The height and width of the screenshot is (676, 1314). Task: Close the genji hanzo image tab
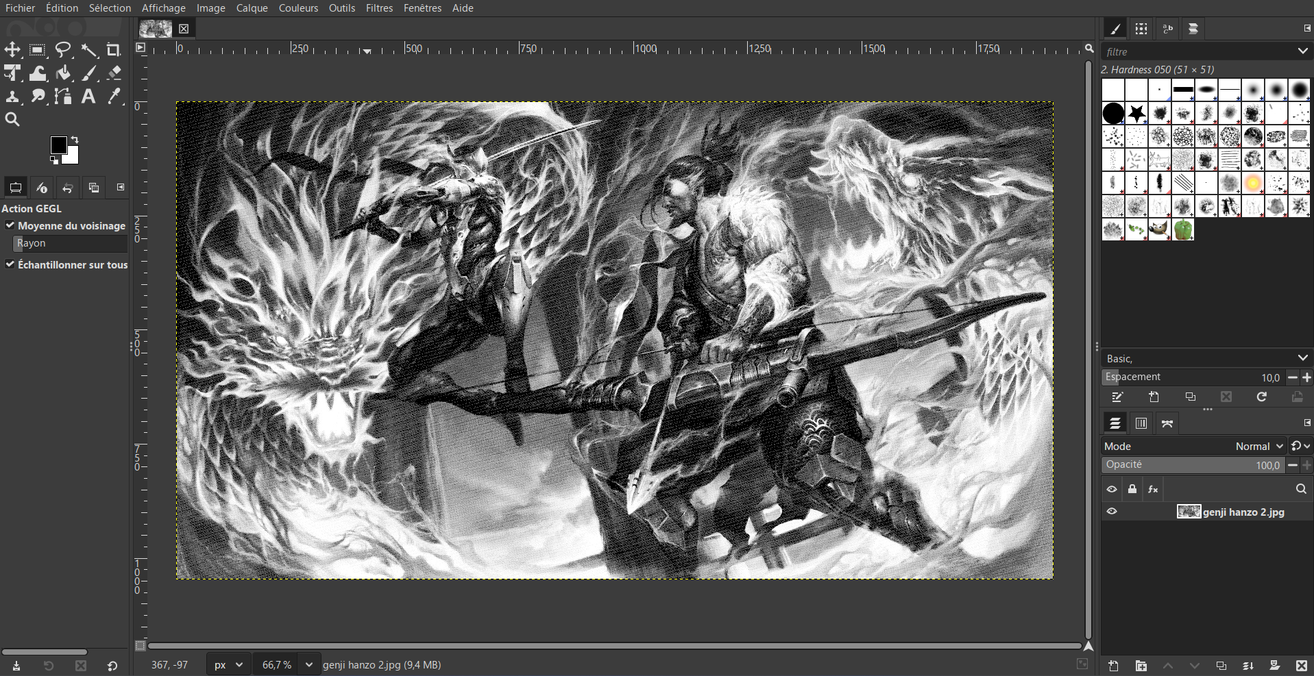[184, 29]
